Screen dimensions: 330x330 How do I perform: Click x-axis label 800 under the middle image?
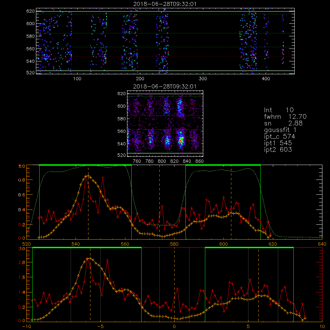(162, 161)
